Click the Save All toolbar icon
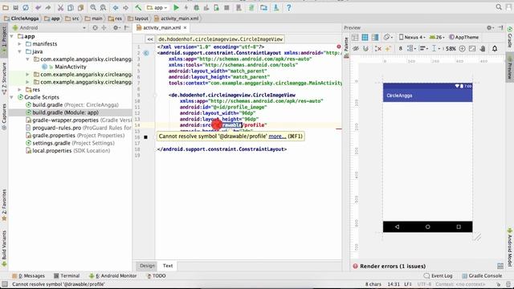Screen dimensions: 514x289 tap(15, 7)
